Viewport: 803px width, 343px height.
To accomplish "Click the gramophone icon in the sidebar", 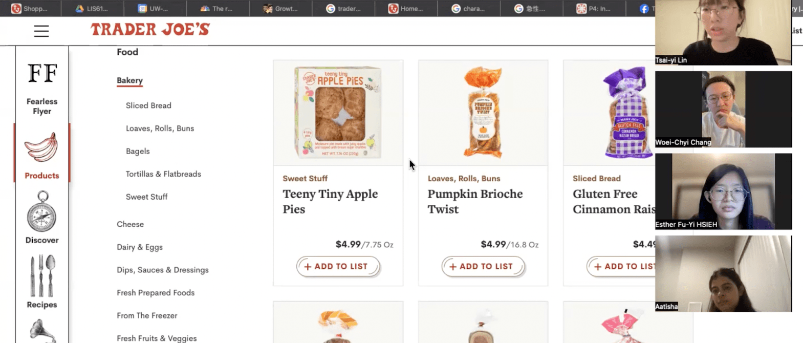I will (42, 331).
